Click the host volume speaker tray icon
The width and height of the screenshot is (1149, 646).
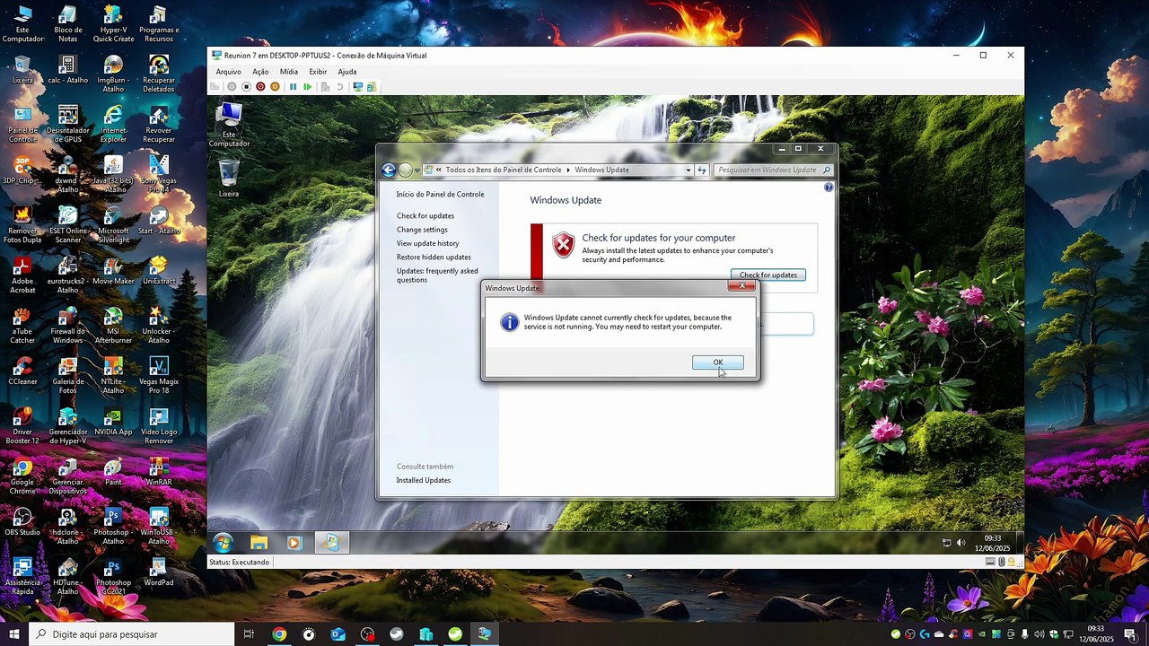[x=1039, y=634]
